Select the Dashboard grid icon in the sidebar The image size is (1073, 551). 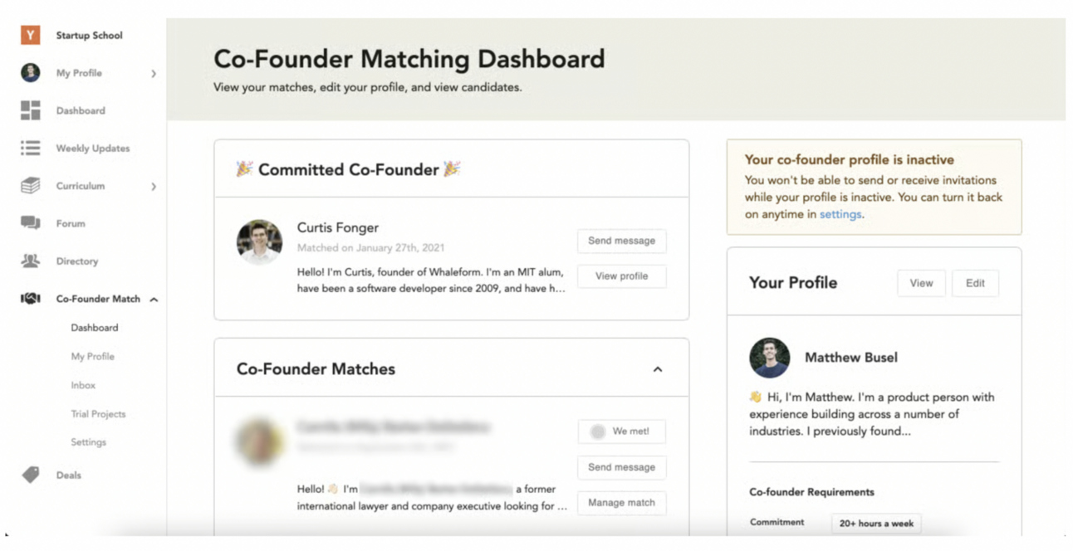tap(30, 110)
